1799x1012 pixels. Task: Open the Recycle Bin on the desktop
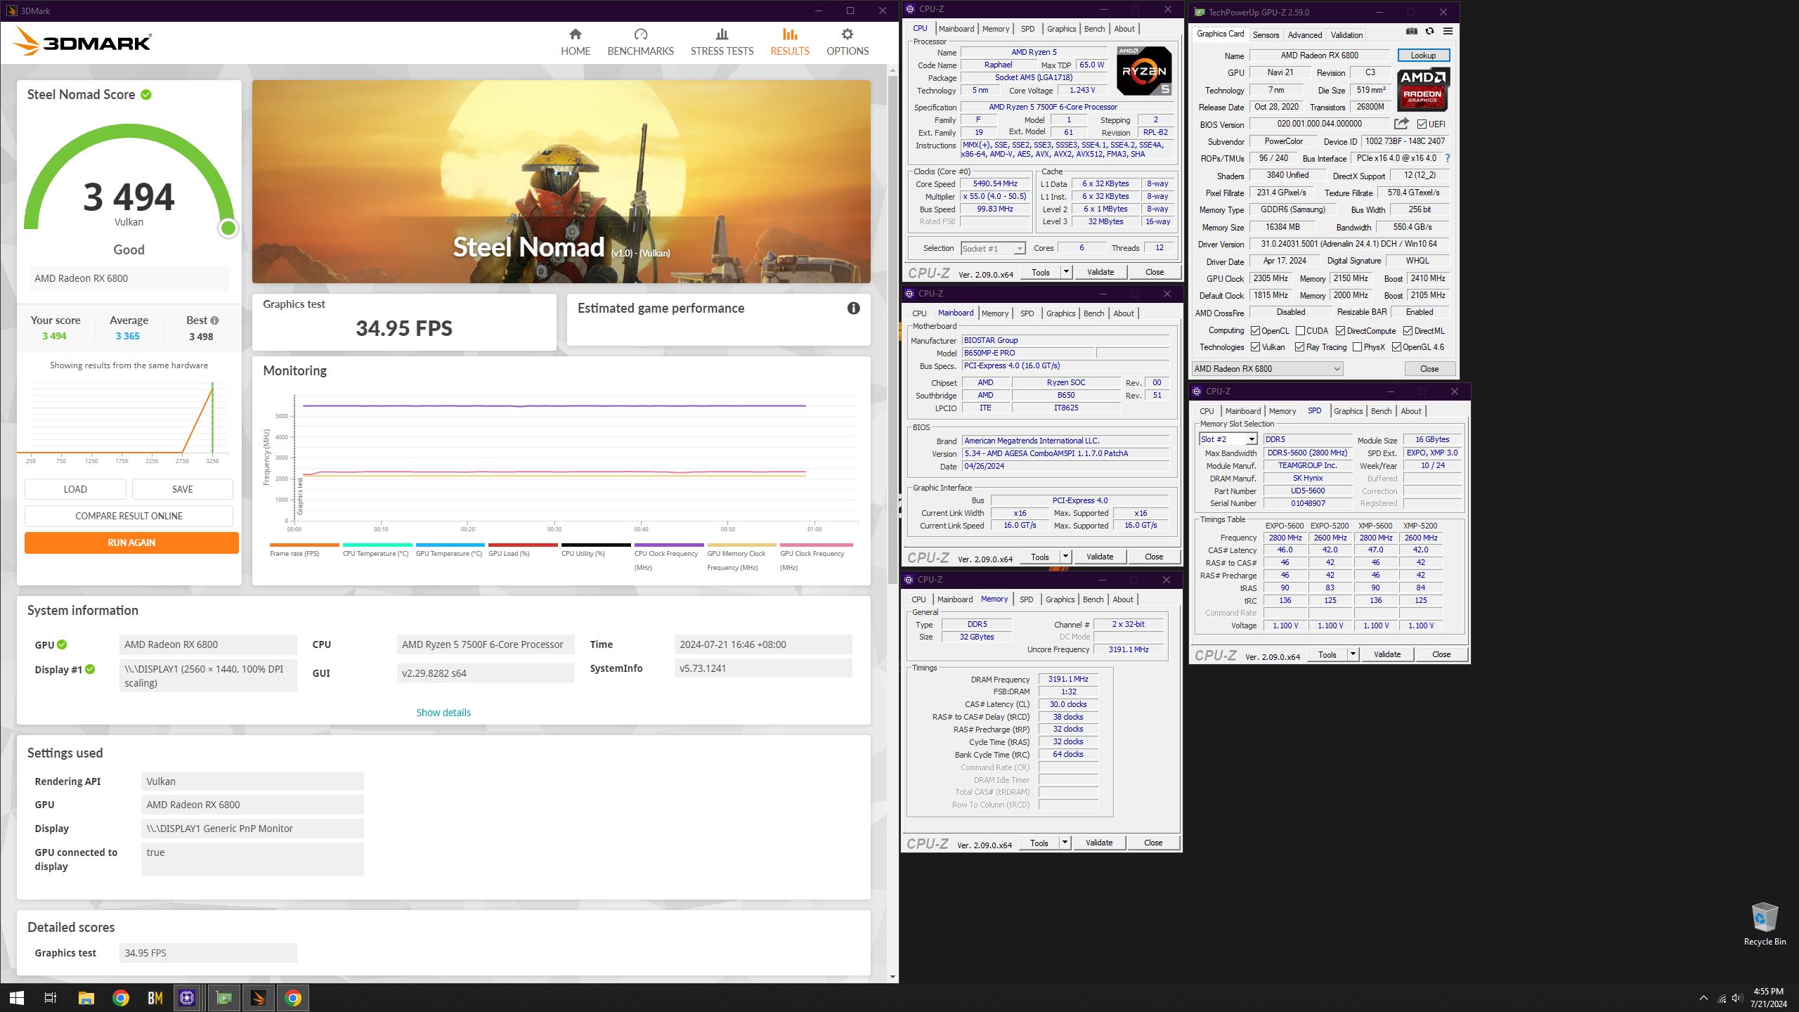tap(1765, 925)
